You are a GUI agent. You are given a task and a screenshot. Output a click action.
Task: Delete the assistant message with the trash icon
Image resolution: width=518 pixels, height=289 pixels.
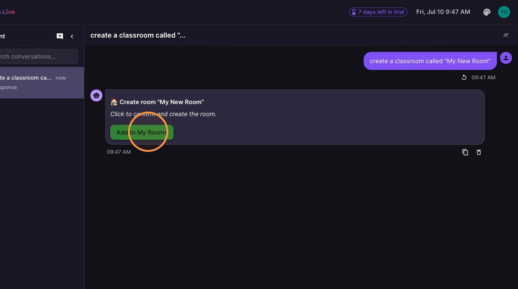click(479, 152)
